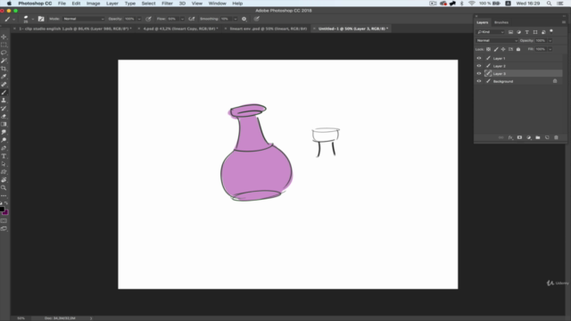Open the brush Mode dropdown
571x321 pixels.
click(x=83, y=19)
